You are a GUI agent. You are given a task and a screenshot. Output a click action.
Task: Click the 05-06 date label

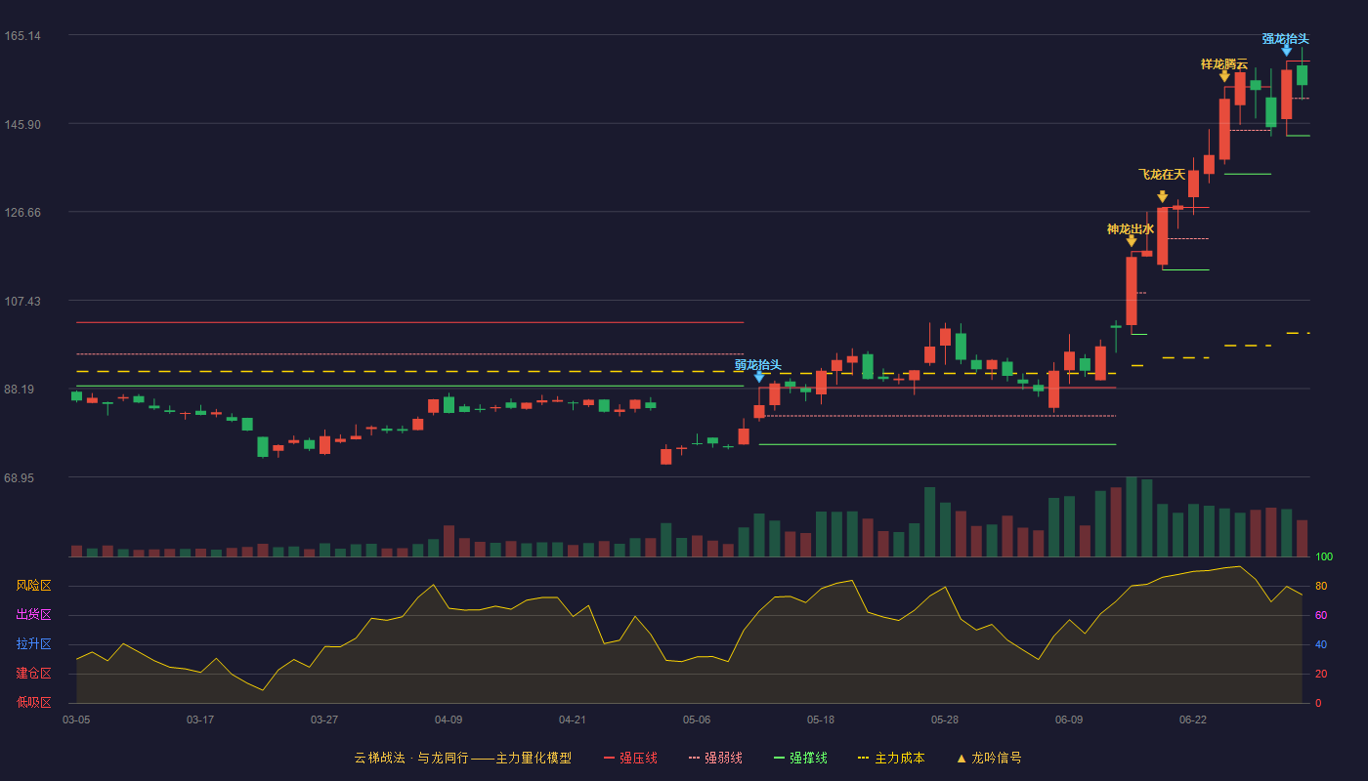697,719
